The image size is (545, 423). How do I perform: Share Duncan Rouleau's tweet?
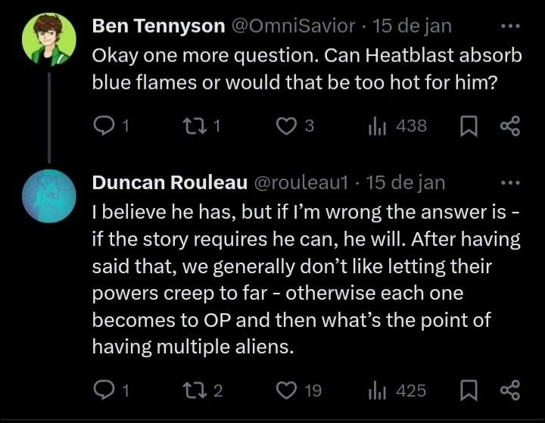coord(509,390)
